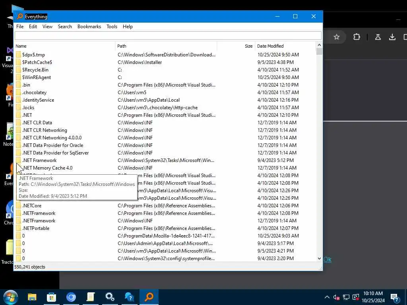Click the '.NET Memory Cache 4.0' name
This screenshot has width=407, height=305.
[x=48, y=168]
